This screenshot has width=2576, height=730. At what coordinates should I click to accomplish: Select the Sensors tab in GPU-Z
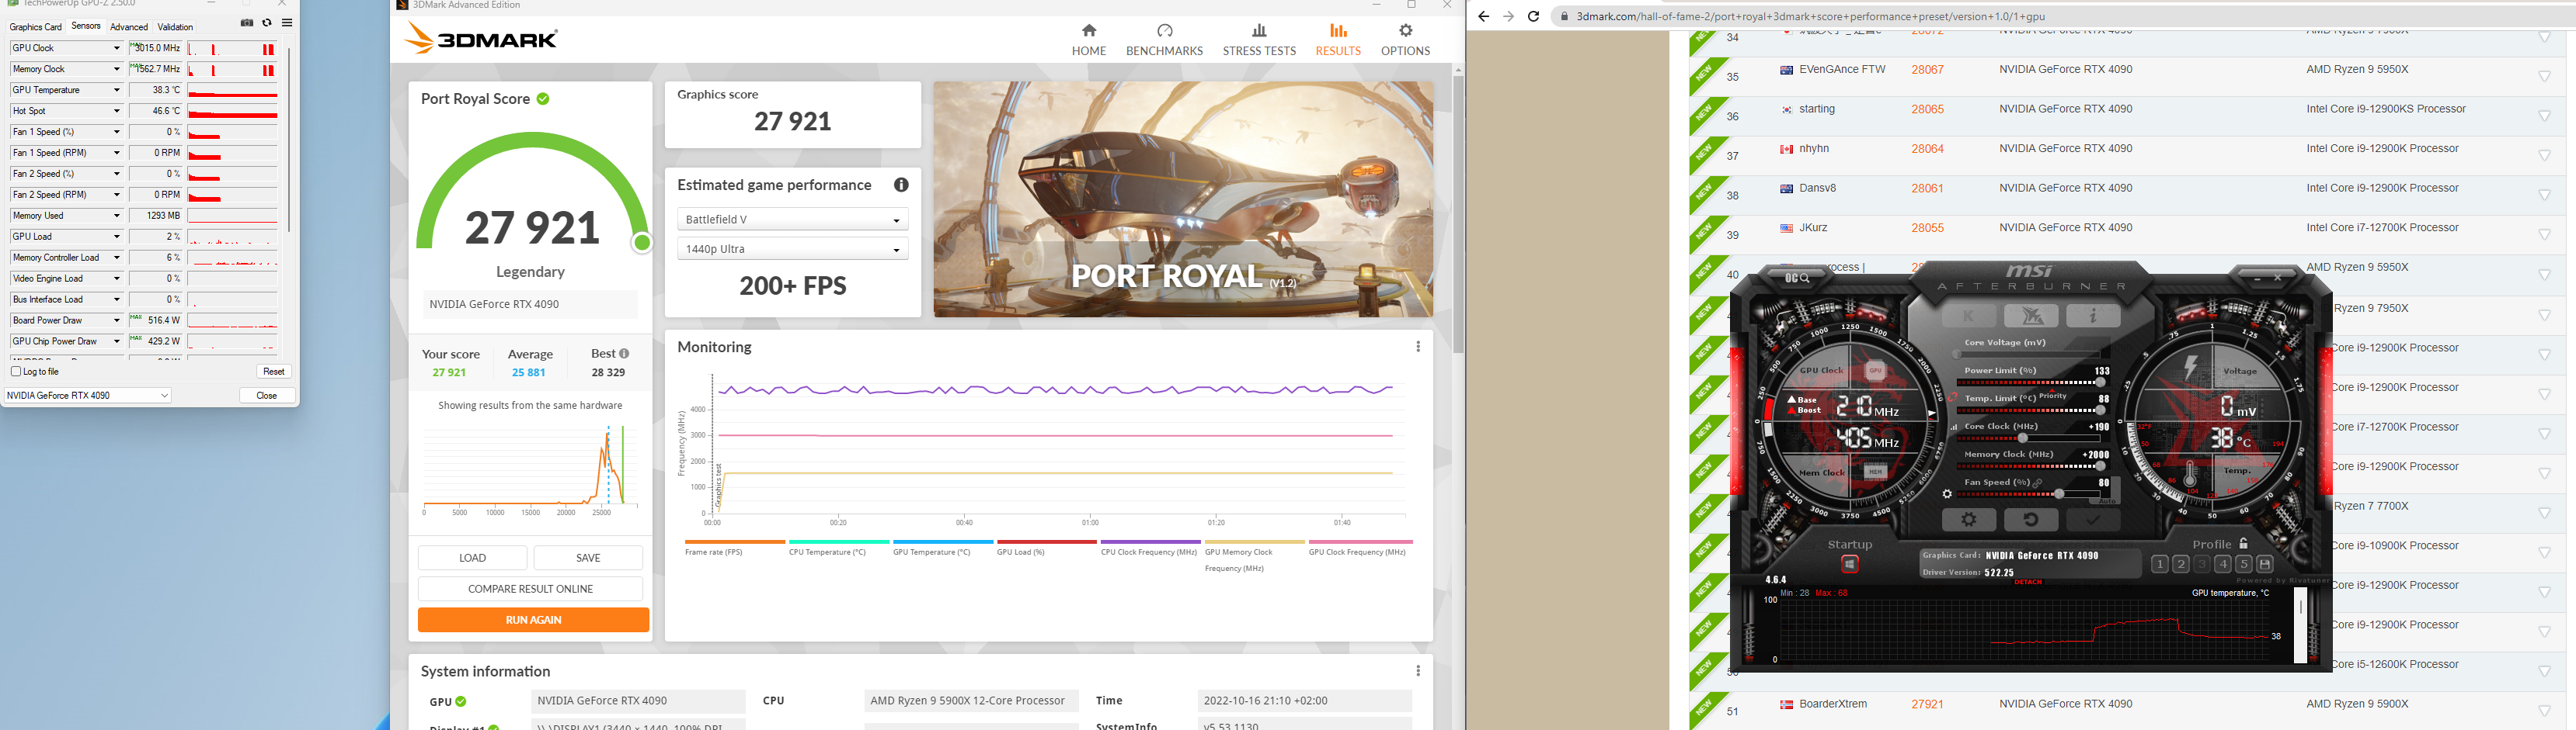click(x=86, y=26)
